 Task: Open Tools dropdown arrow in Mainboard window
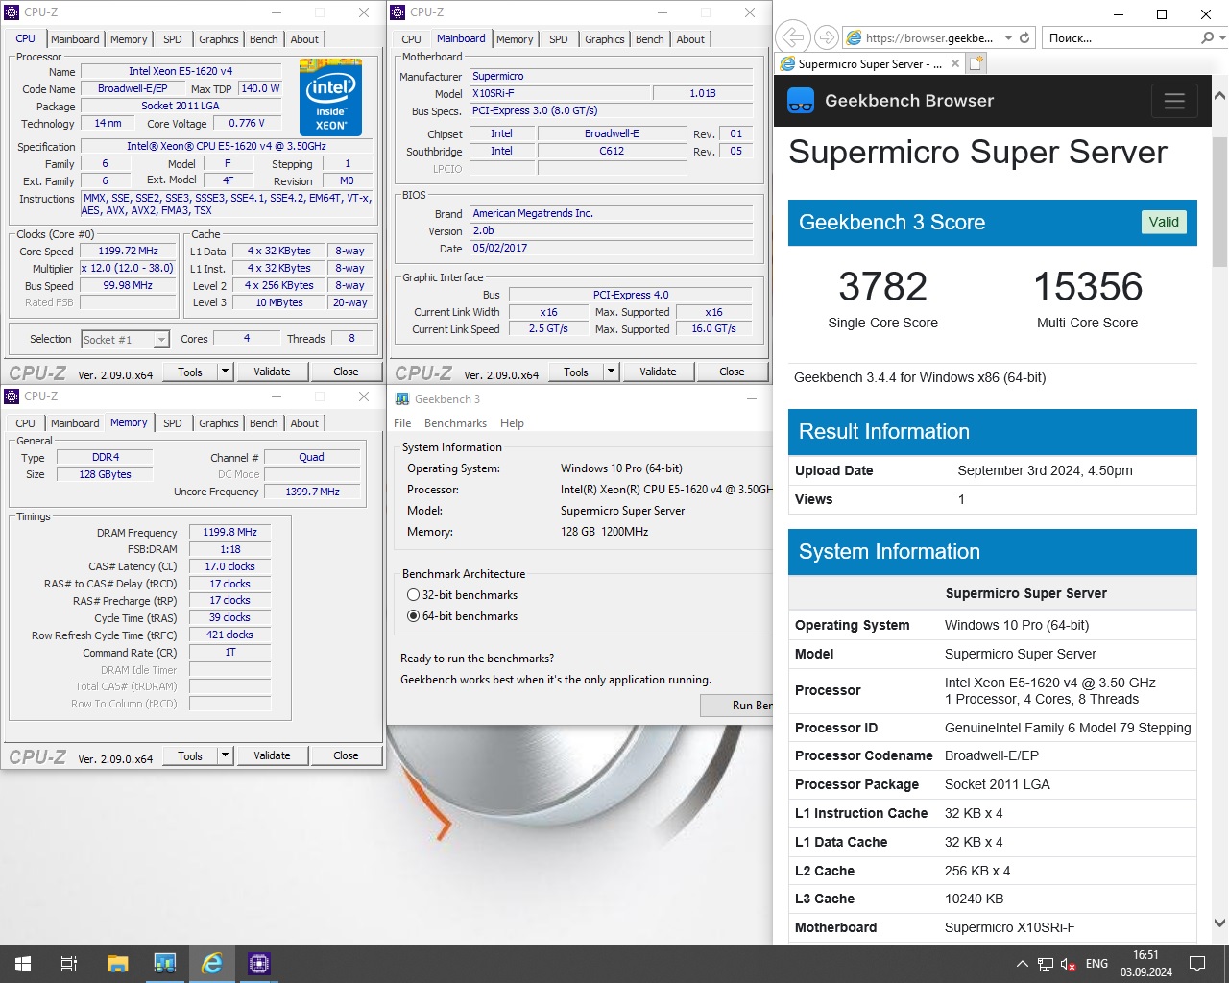tap(611, 372)
